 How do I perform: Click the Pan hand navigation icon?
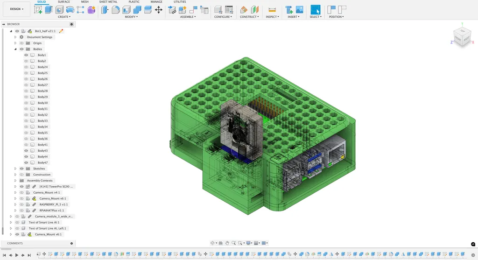pos(227,243)
